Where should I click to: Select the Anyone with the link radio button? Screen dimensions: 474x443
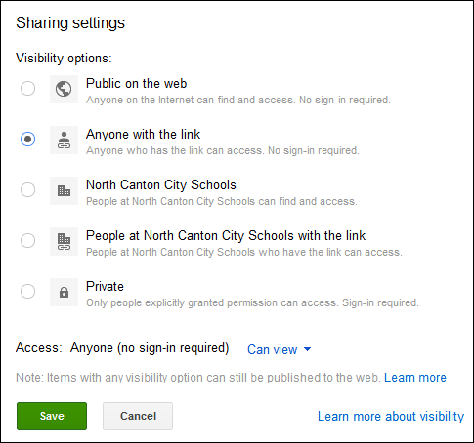point(27,139)
